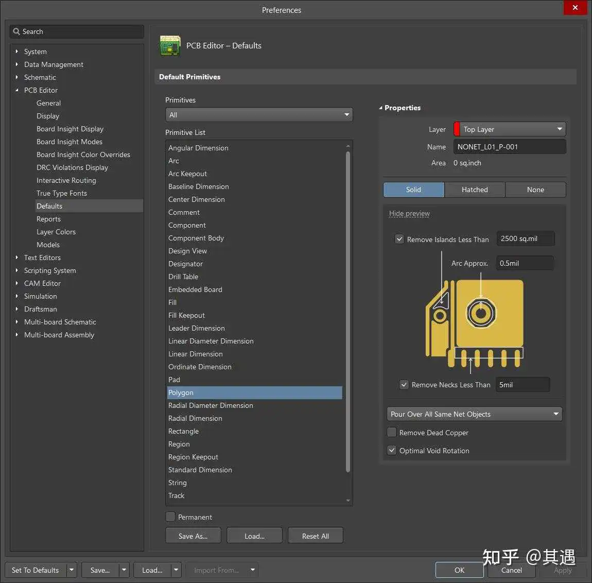Disable Optimal Void Rotation checkbox
This screenshot has width=592, height=583.
(392, 450)
